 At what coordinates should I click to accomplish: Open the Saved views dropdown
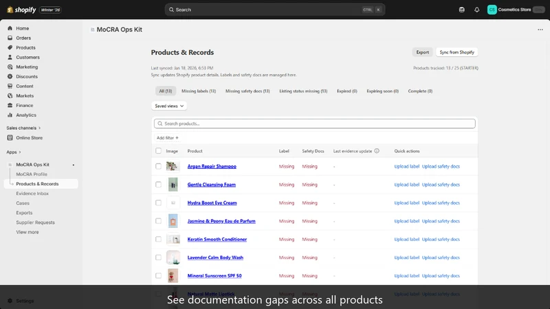click(x=169, y=106)
